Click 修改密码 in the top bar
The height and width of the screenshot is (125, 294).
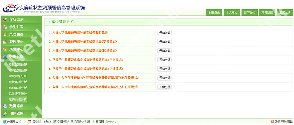(x=249, y=12)
